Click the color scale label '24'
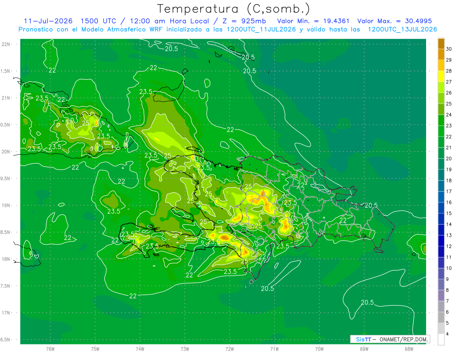This screenshot has width=459, height=354. pos(449,115)
